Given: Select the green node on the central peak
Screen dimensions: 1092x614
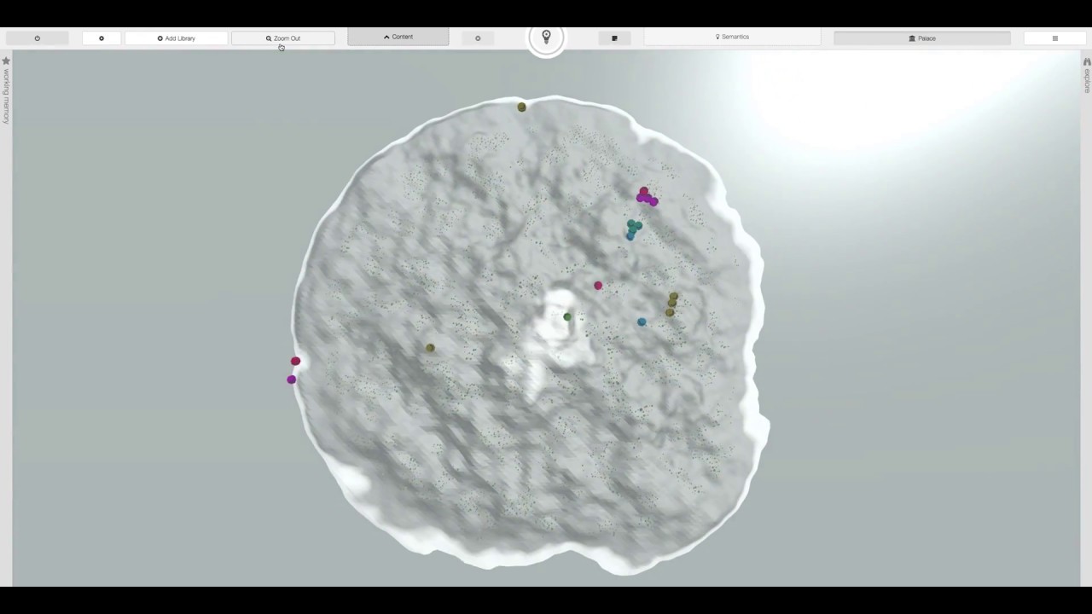Looking at the screenshot, I should coord(567,317).
